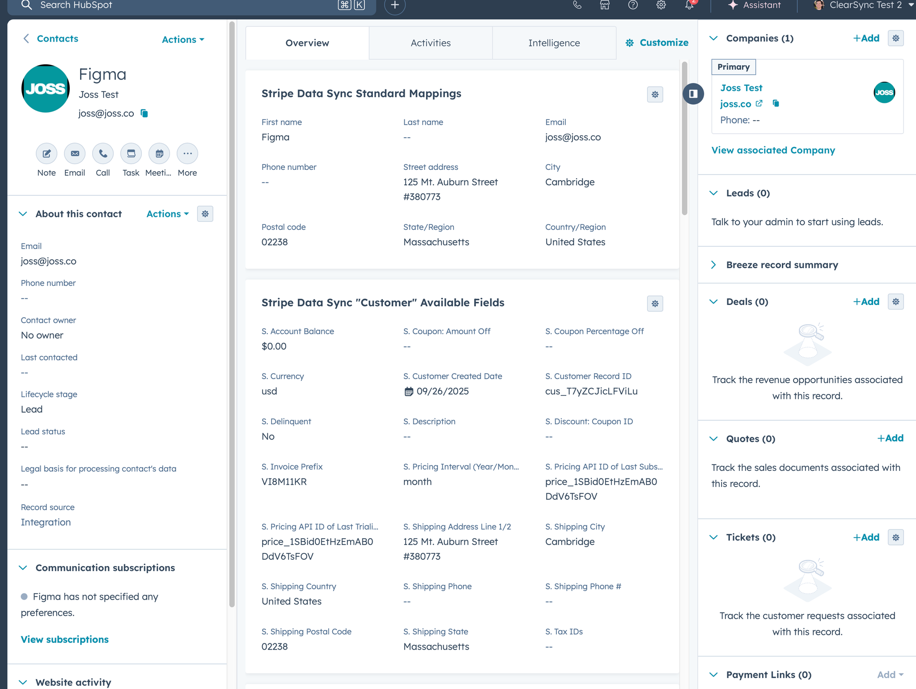This screenshot has width=916, height=689.
Task: Open the Meeting scheduler icon
Action: point(159,154)
